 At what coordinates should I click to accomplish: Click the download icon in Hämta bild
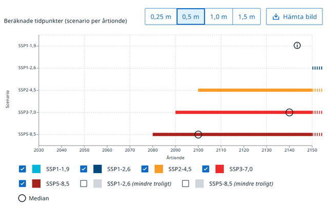click(x=276, y=17)
